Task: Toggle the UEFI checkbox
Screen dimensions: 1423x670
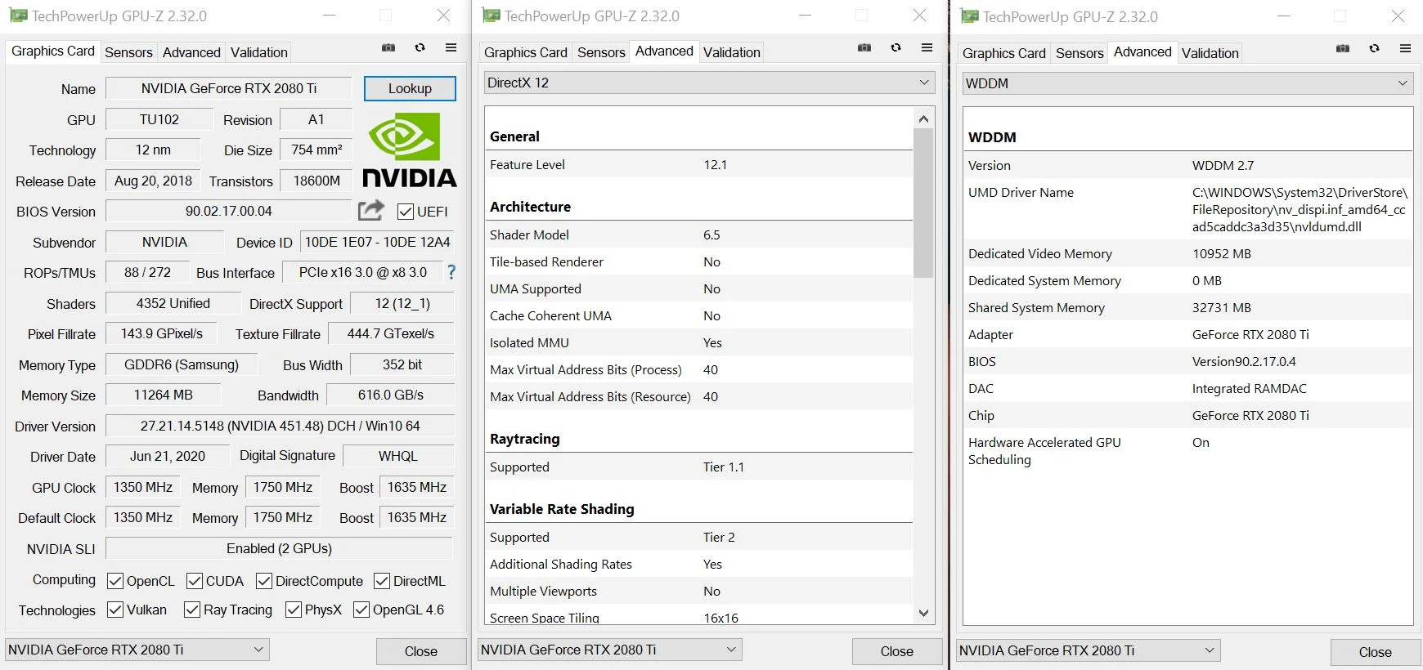Action: coord(405,212)
